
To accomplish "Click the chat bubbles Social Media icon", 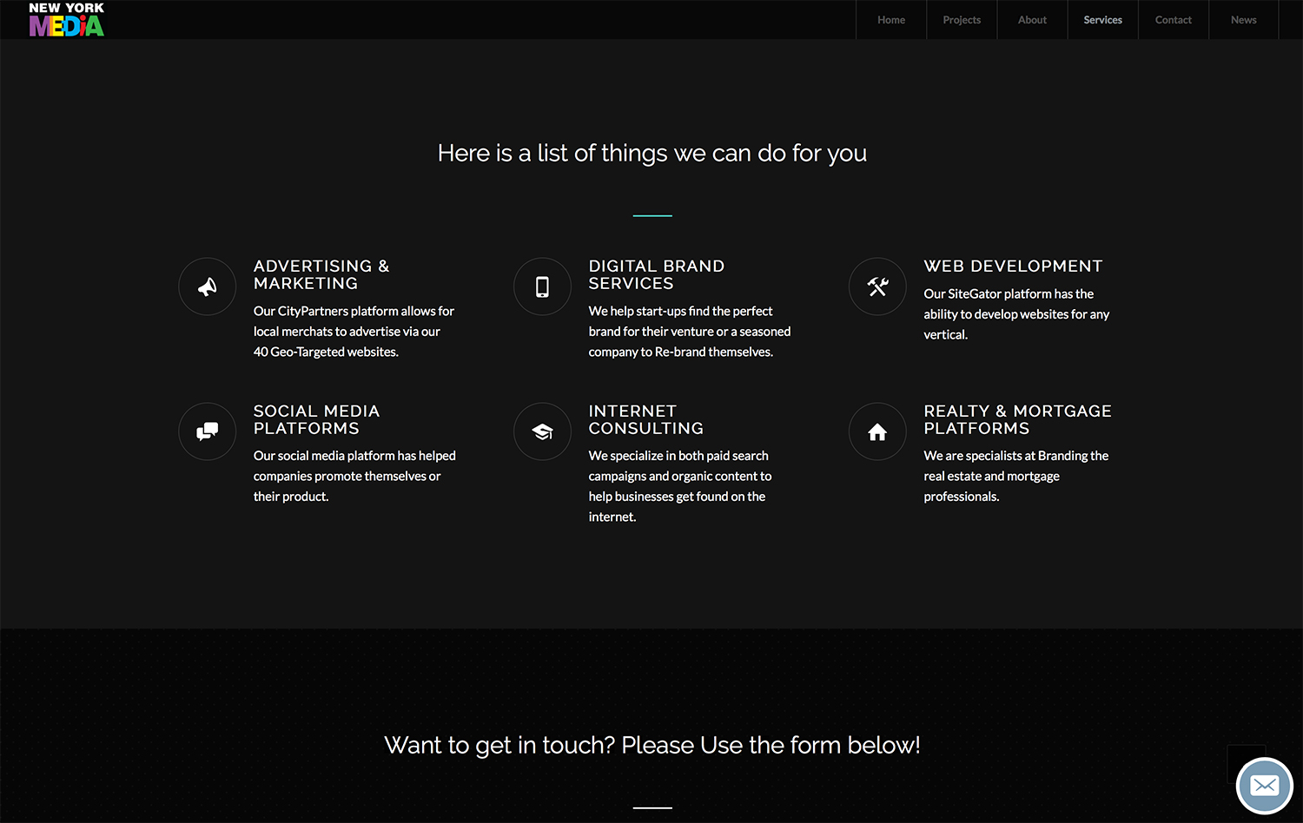I will 207,431.
